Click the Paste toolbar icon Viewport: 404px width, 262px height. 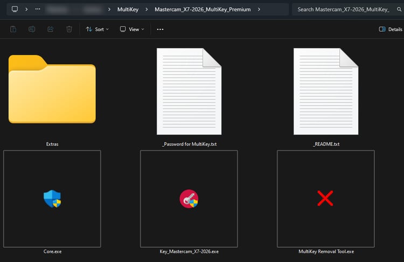coord(13,30)
